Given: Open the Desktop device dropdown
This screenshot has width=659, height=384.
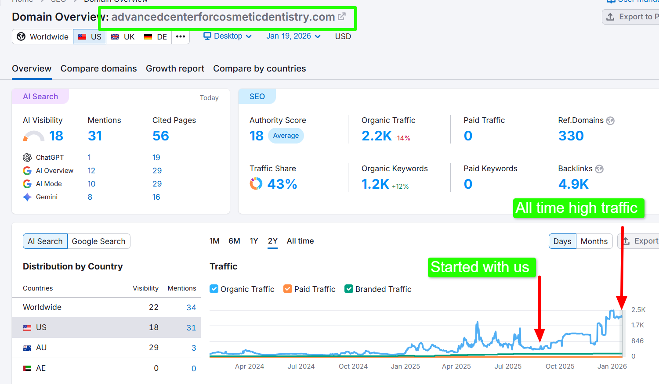Looking at the screenshot, I should click(227, 36).
